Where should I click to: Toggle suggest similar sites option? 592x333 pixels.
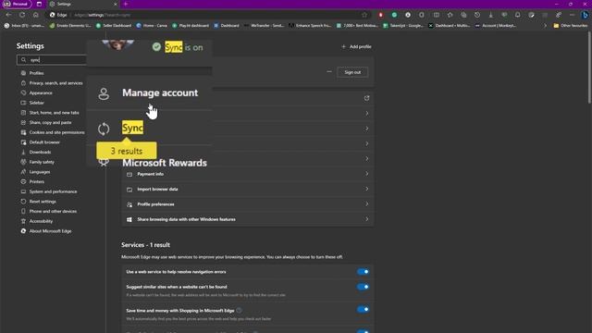(x=363, y=287)
